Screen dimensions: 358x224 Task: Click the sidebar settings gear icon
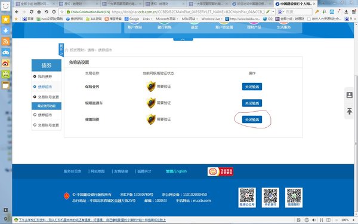pyautogui.click(x=6, y=219)
